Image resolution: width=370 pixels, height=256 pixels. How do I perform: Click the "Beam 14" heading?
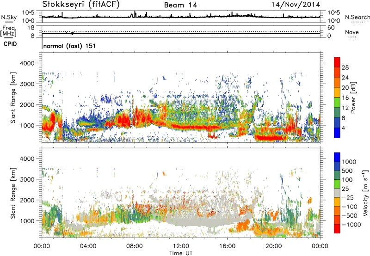pyautogui.click(x=180, y=5)
